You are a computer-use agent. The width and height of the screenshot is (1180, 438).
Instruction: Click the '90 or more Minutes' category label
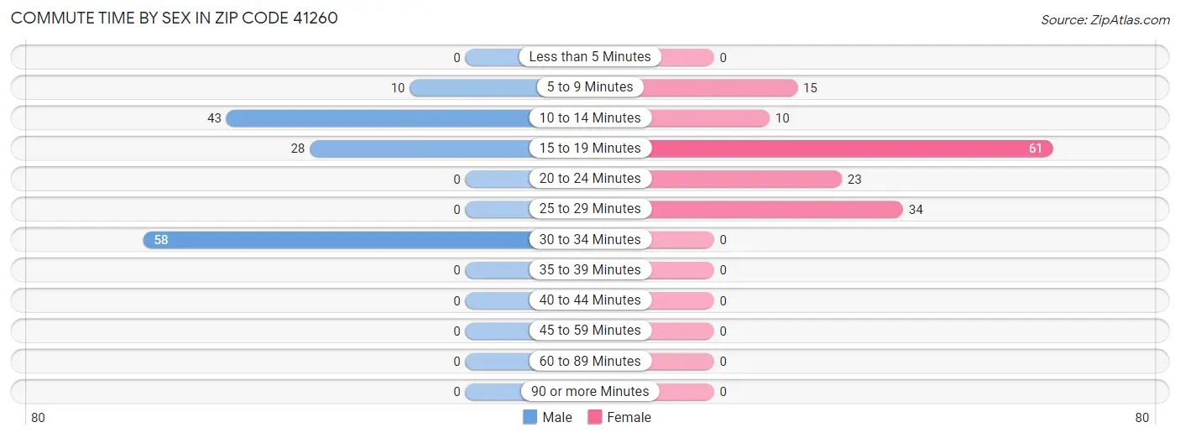590,392
